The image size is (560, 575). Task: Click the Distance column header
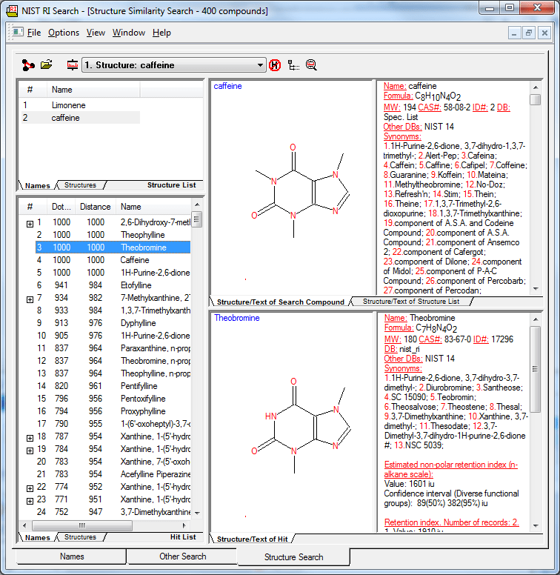(x=96, y=207)
